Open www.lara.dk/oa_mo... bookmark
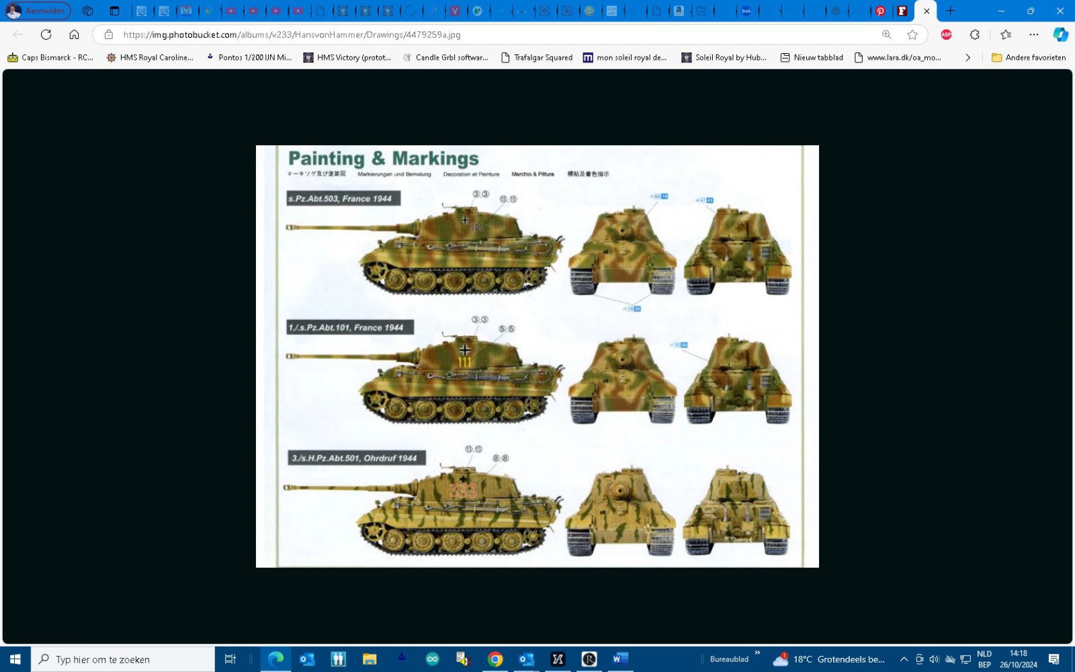The height and width of the screenshot is (672, 1075). 897,58
